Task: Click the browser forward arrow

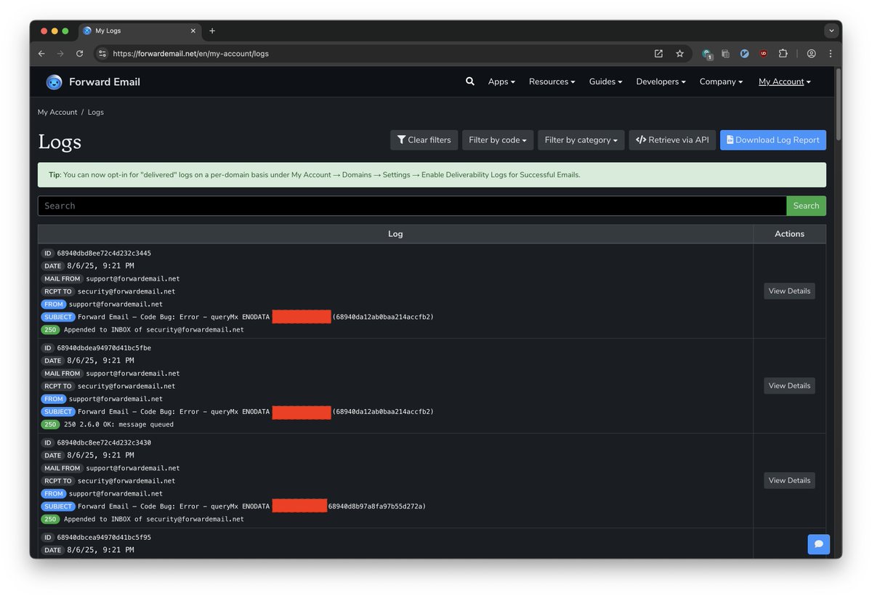Action: point(60,54)
